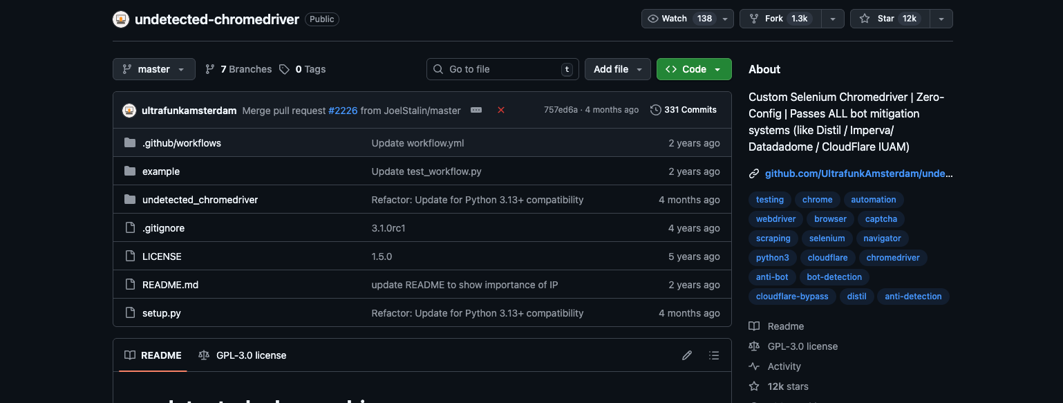
Task: Click the Activity pulse icon in the sidebar
Action: coord(753,366)
